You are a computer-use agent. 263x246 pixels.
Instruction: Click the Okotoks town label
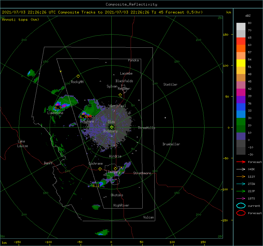point(117,195)
